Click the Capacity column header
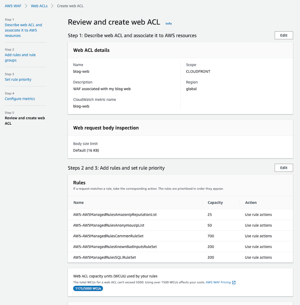This screenshot has height=305, width=300. point(215,202)
